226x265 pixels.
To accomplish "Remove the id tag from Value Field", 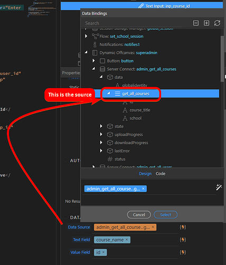I will [x=103, y=252].
